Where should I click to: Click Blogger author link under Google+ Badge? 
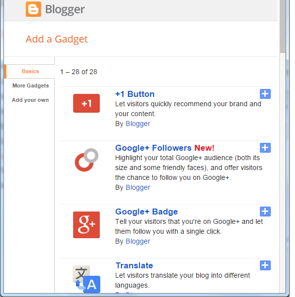pyautogui.click(x=138, y=241)
